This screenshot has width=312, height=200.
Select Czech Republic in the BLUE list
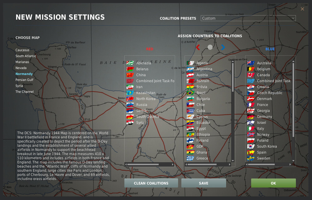point(270,93)
